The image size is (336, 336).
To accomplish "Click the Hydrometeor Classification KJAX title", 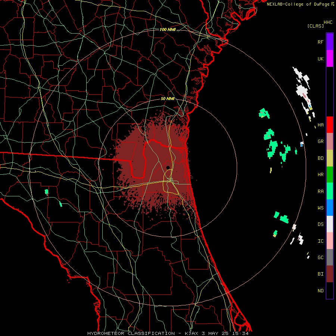I will [x=168, y=333].
